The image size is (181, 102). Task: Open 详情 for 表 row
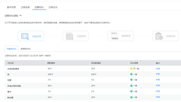pos(158,74)
